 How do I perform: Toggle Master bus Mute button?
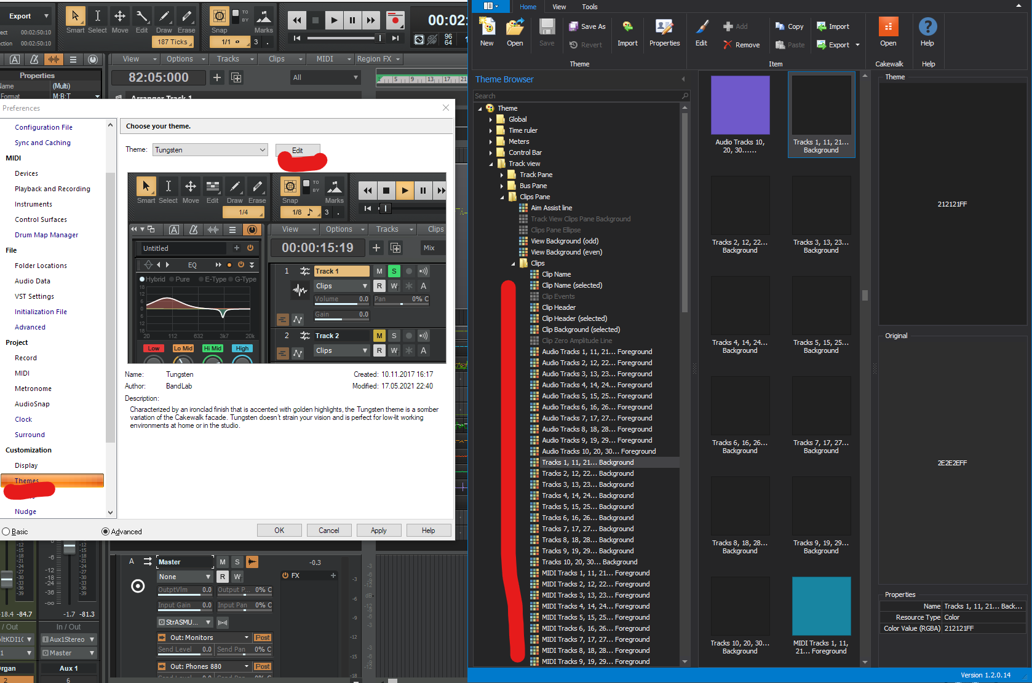223,562
